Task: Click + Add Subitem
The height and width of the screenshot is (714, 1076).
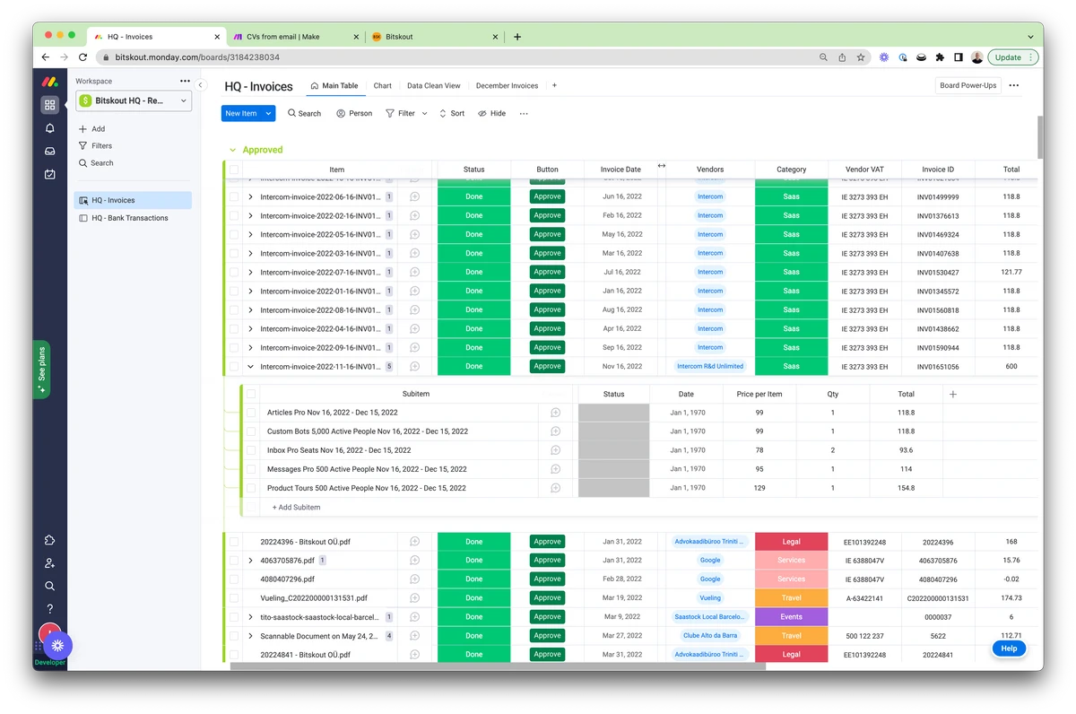Action: pyautogui.click(x=296, y=508)
